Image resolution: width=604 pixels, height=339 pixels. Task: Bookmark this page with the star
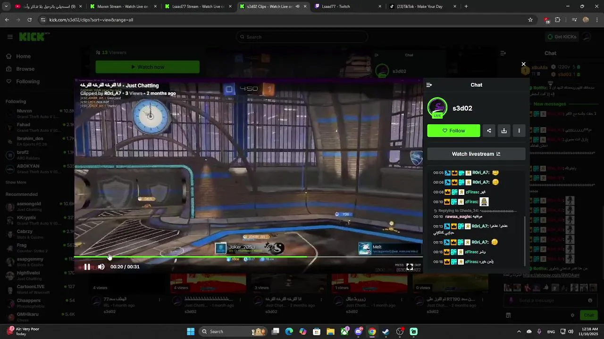[530, 20]
